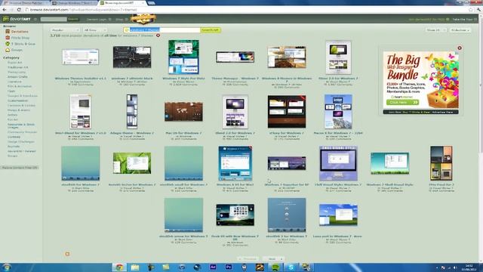Click the windows 7 themes search box
483x272 pixels.
click(x=162, y=30)
